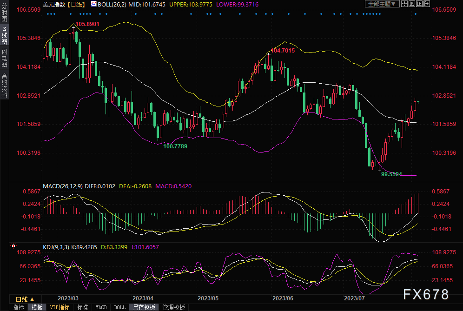The width and height of the screenshot is (463, 311).
Task: Click the BOLL indicator chart icon
Action: 93,4
